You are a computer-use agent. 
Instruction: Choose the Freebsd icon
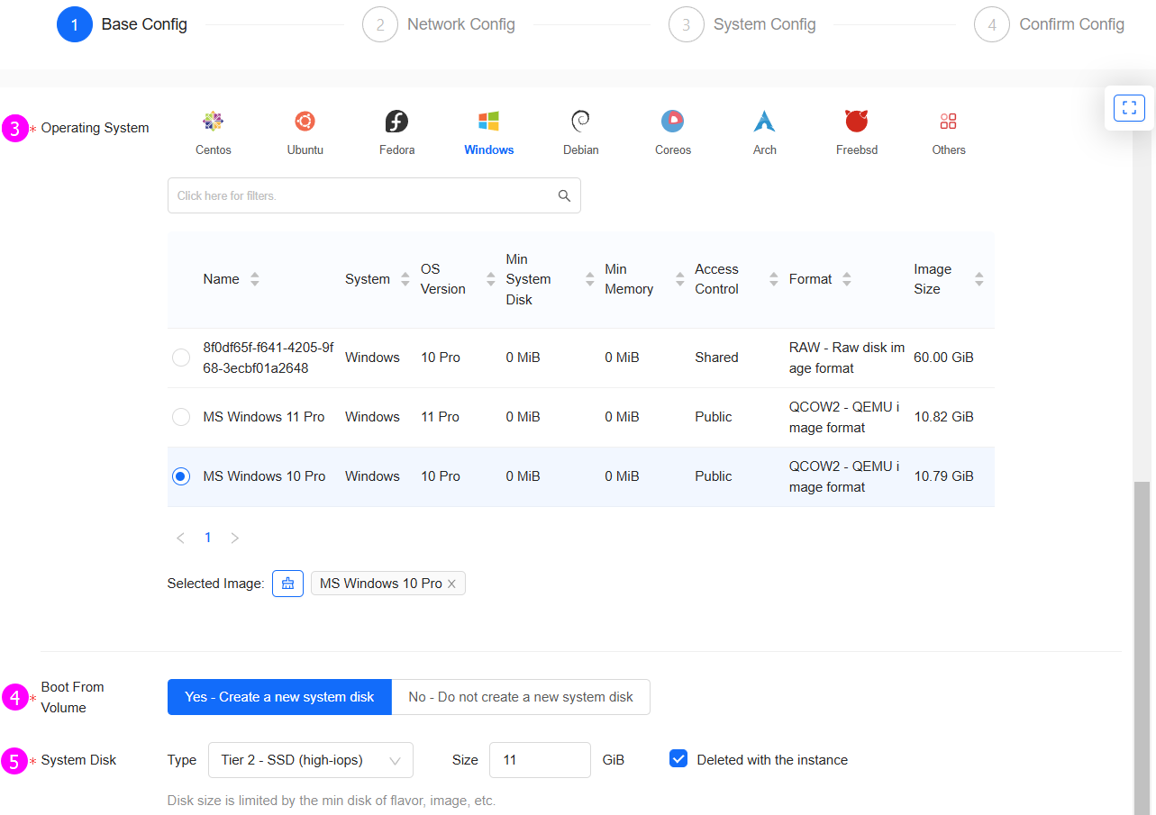(x=856, y=121)
